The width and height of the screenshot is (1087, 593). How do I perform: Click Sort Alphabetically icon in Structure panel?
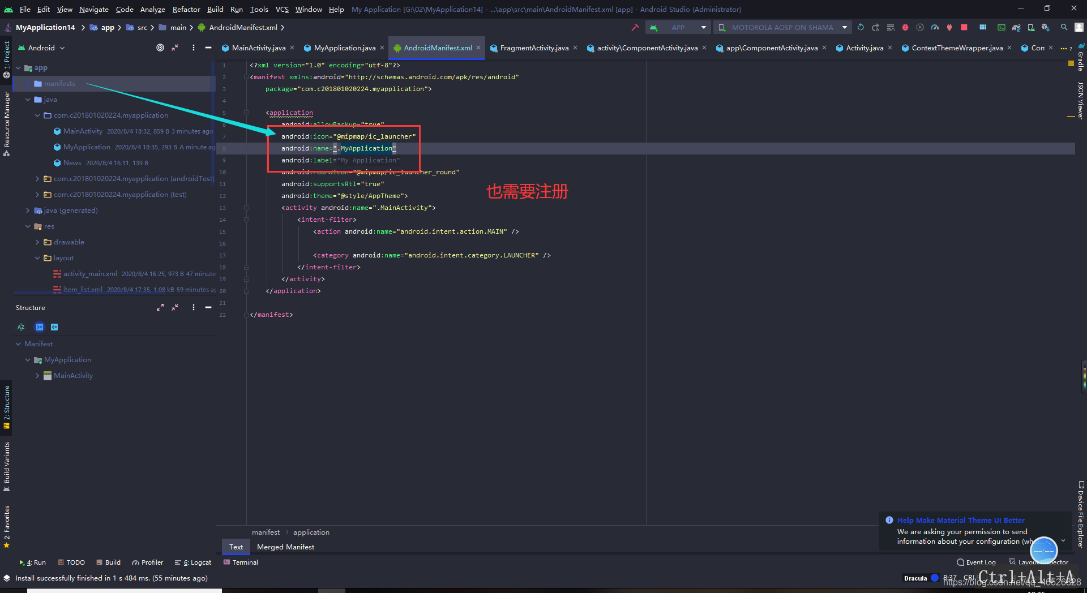point(21,327)
